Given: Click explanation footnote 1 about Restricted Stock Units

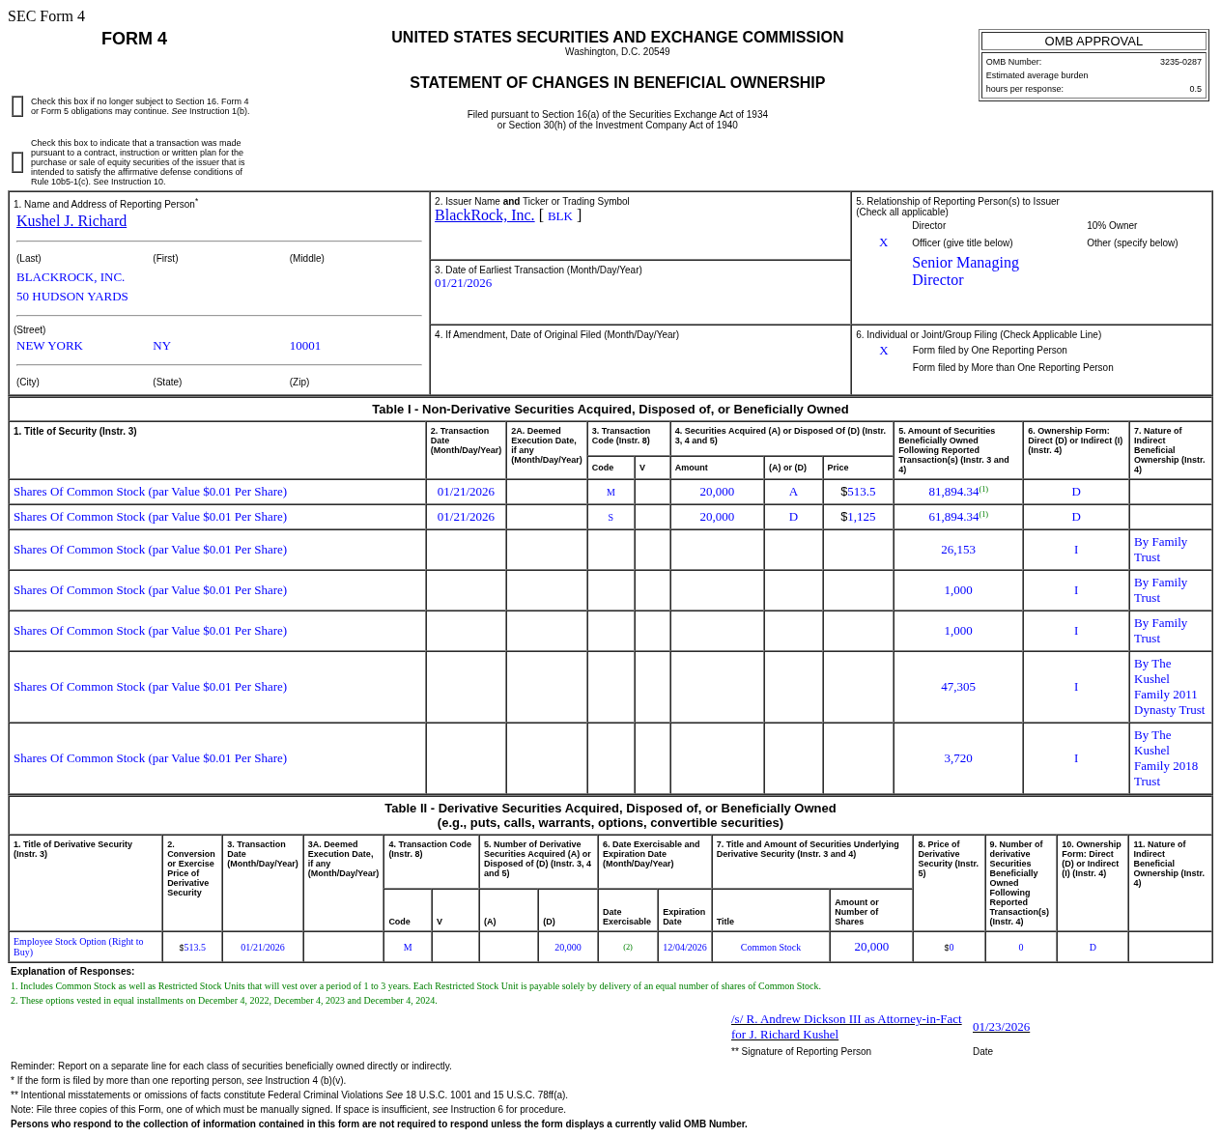Looking at the screenshot, I should 415,985.
